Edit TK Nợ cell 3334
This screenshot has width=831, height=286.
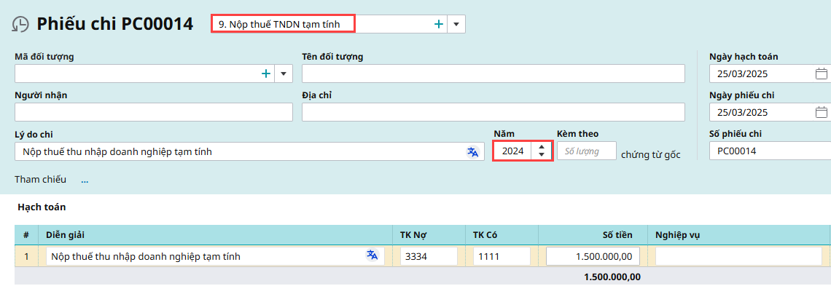[429, 256]
